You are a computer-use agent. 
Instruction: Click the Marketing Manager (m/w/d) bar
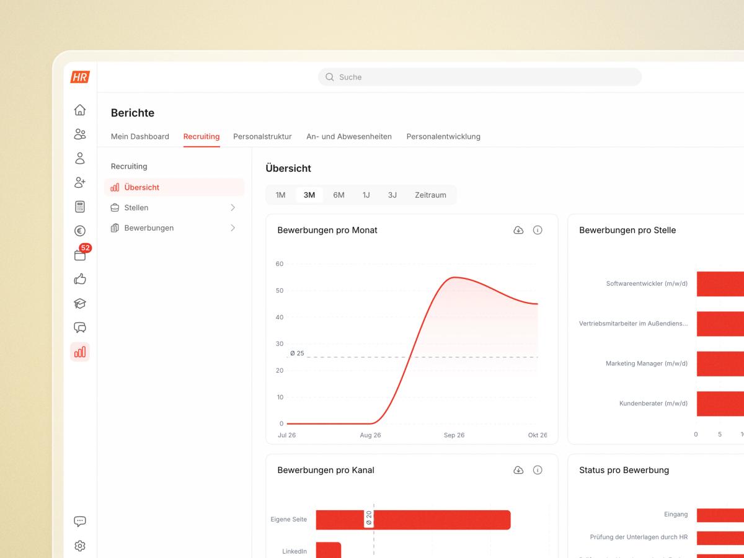[x=720, y=364]
